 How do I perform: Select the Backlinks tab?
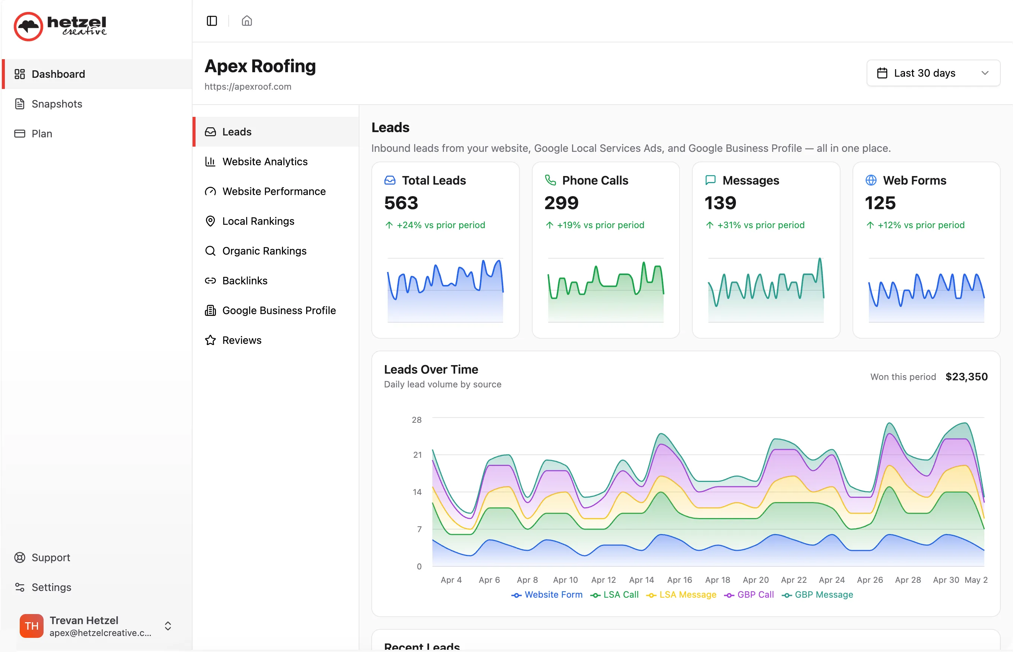(276, 280)
